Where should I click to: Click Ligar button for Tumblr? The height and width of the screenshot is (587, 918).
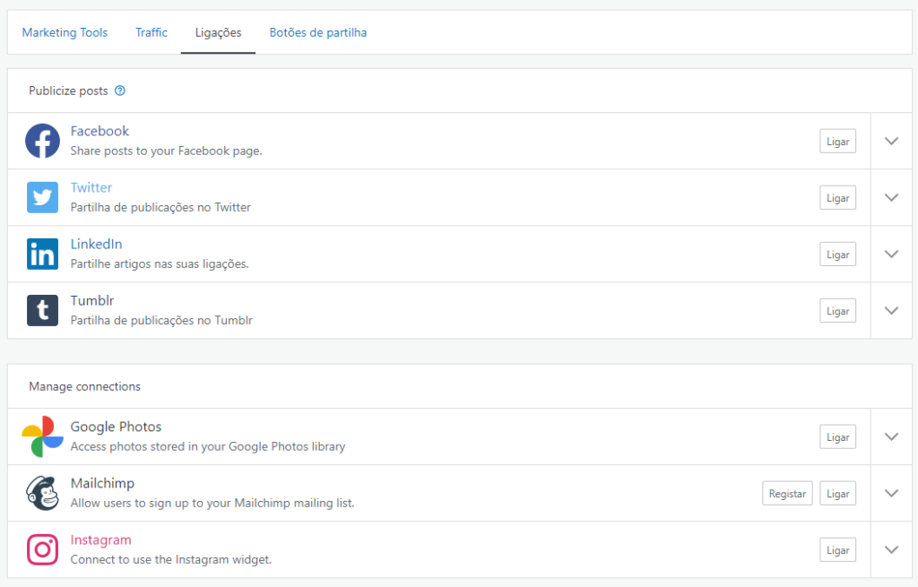click(837, 311)
